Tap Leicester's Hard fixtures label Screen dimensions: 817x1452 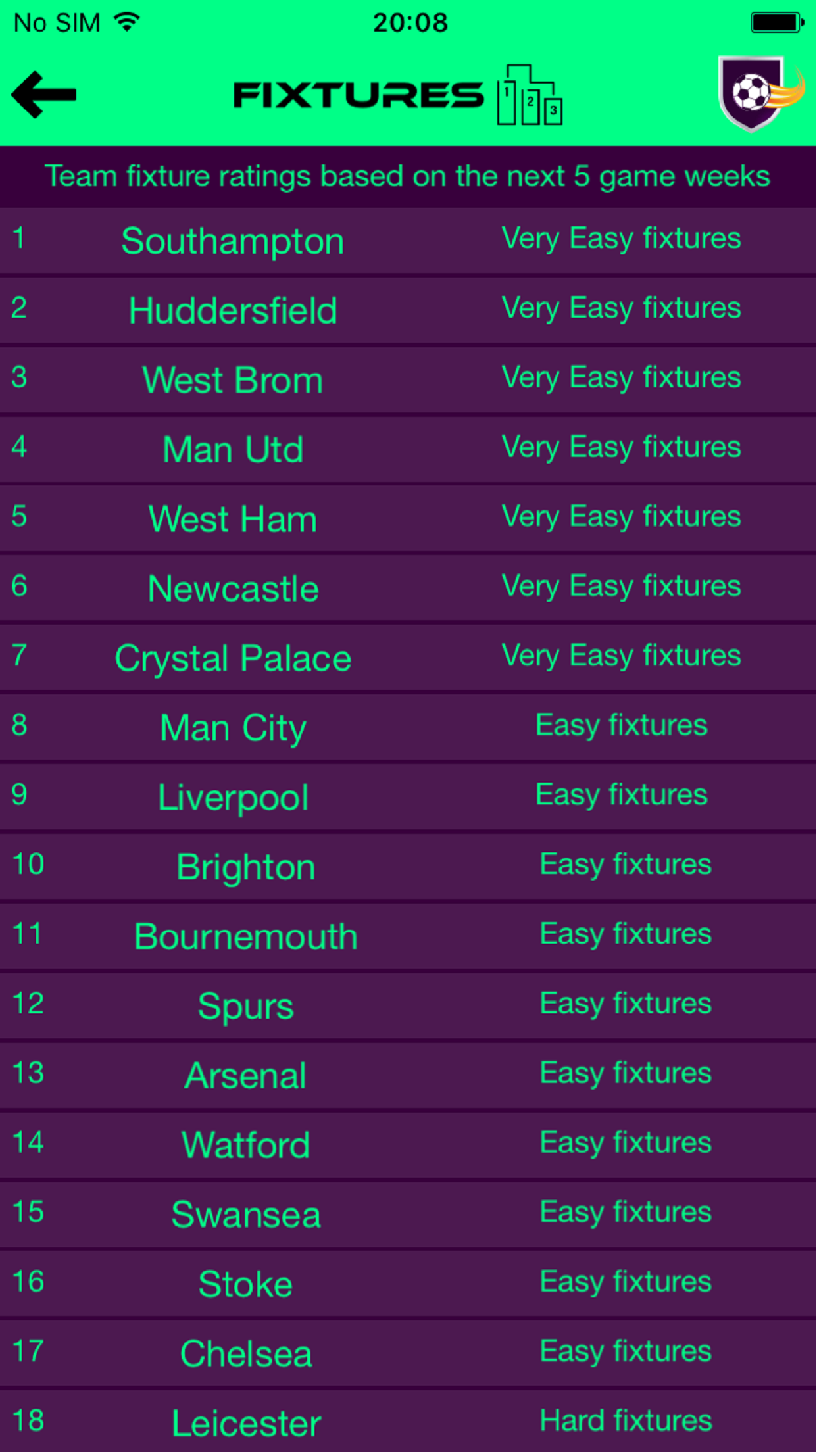click(626, 1420)
